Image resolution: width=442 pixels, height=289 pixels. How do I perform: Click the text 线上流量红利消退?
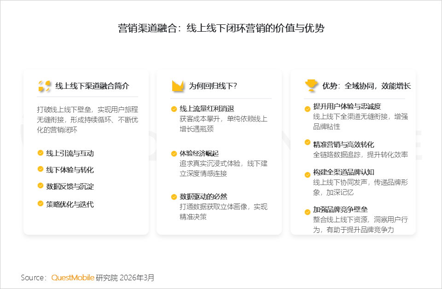(x=207, y=109)
